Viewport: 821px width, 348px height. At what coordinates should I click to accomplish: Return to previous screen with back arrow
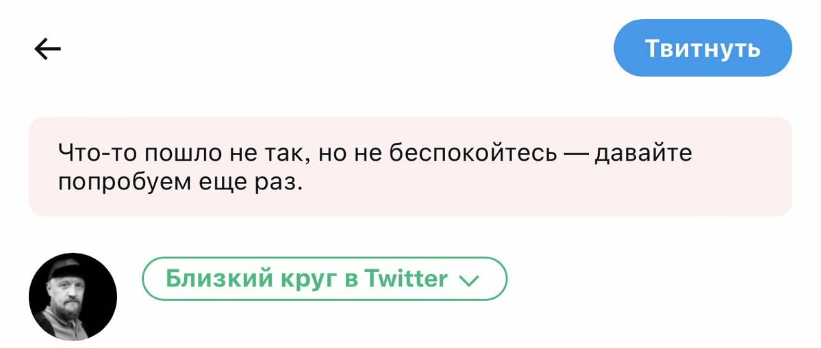click(47, 49)
